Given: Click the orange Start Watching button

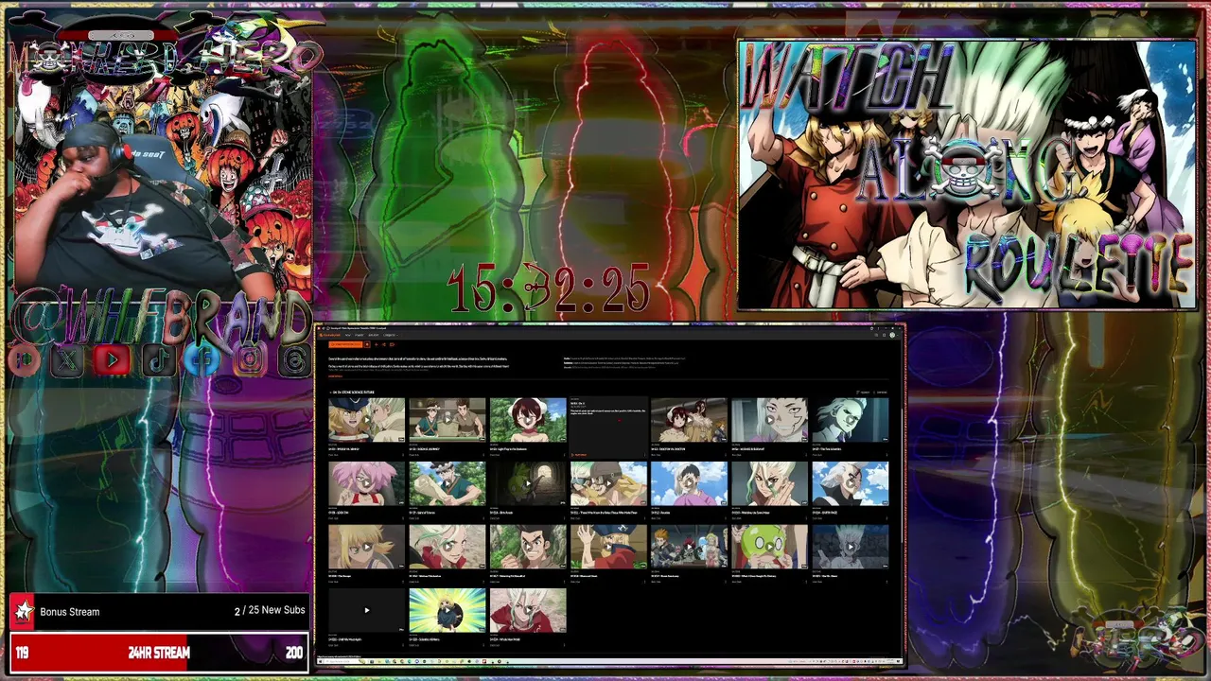Looking at the screenshot, I should [x=345, y=344].
